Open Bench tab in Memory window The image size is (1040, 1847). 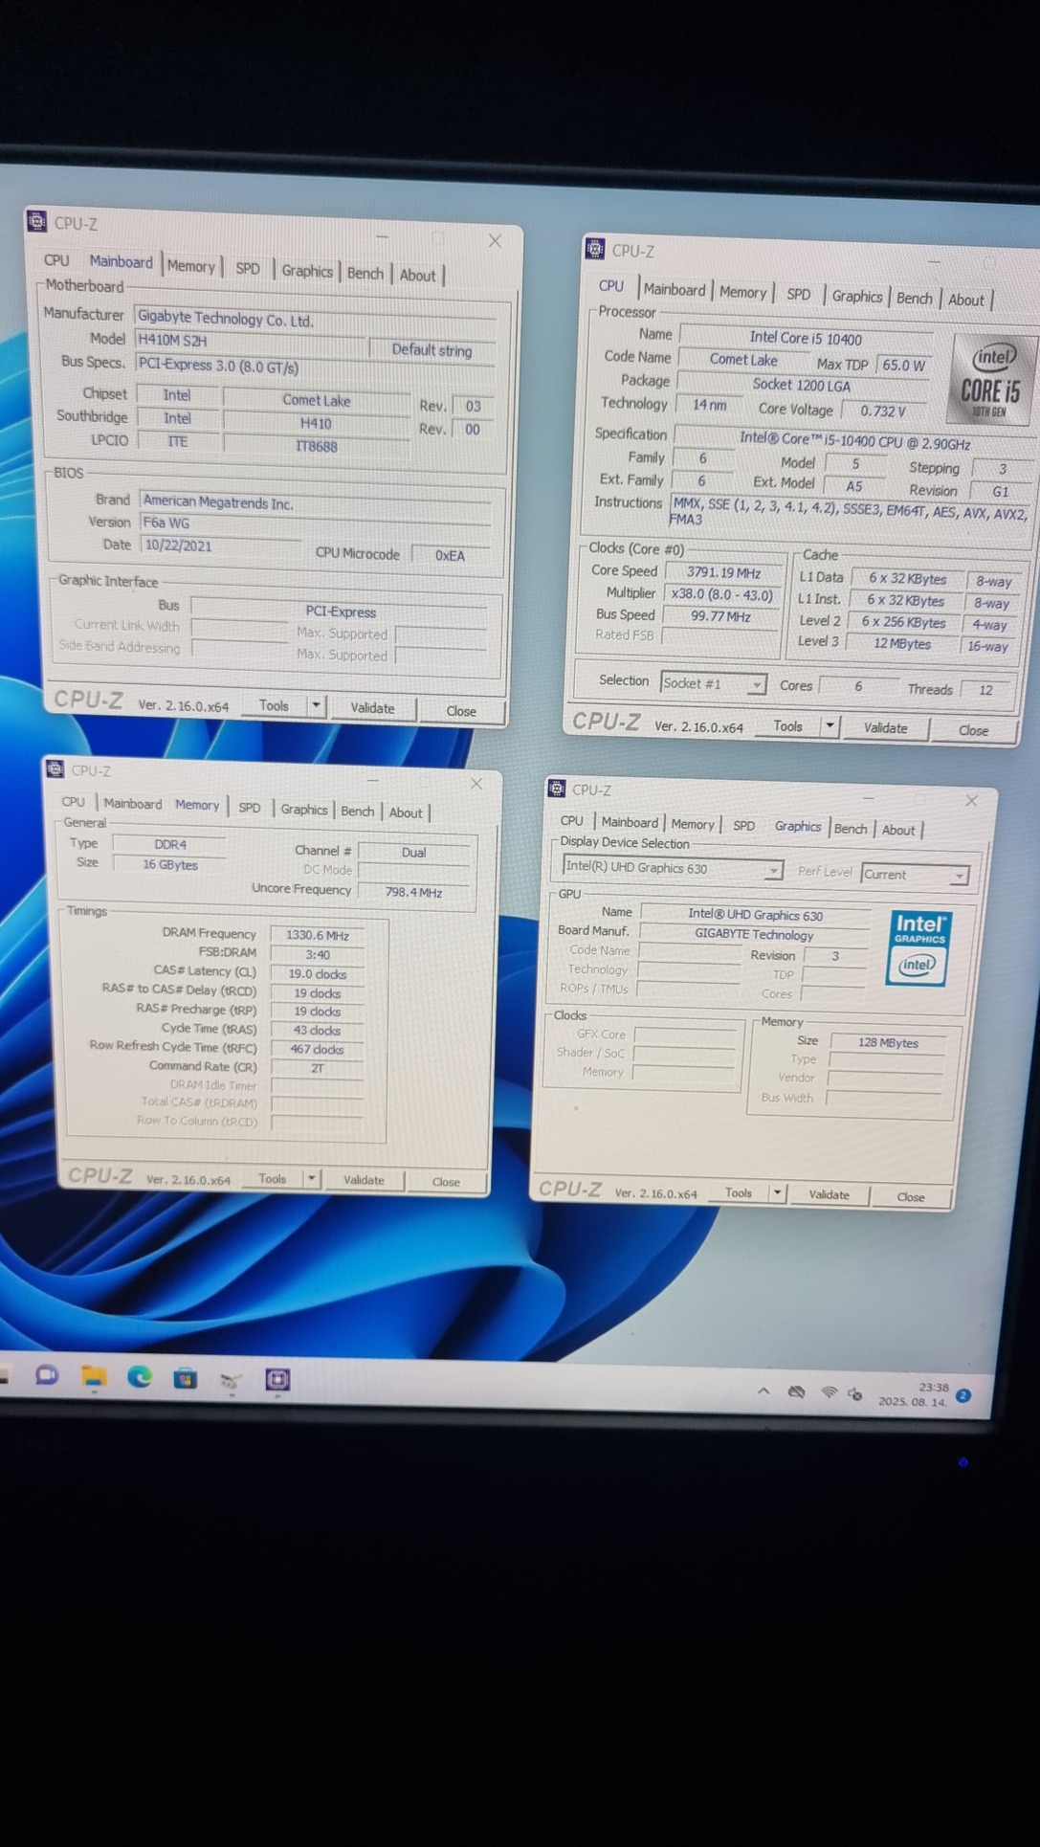[358, 812]
